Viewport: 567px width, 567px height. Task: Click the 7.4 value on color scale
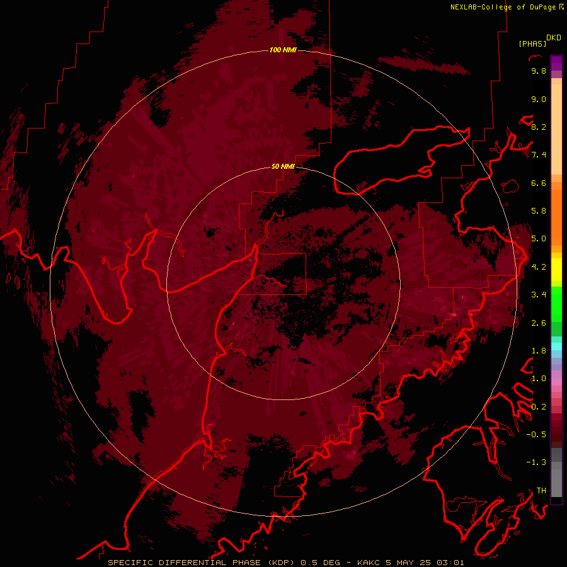click(x=539, y=155)
